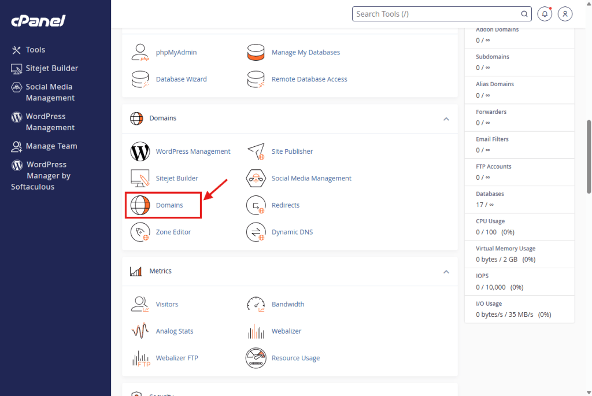Screen dimensions: 592x396
Task: Click the notifications bell icon
Action: click(x=544, y=14)
